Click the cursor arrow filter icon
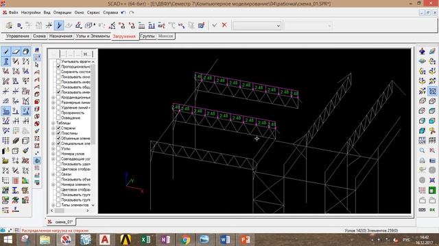 coord(37,65)
